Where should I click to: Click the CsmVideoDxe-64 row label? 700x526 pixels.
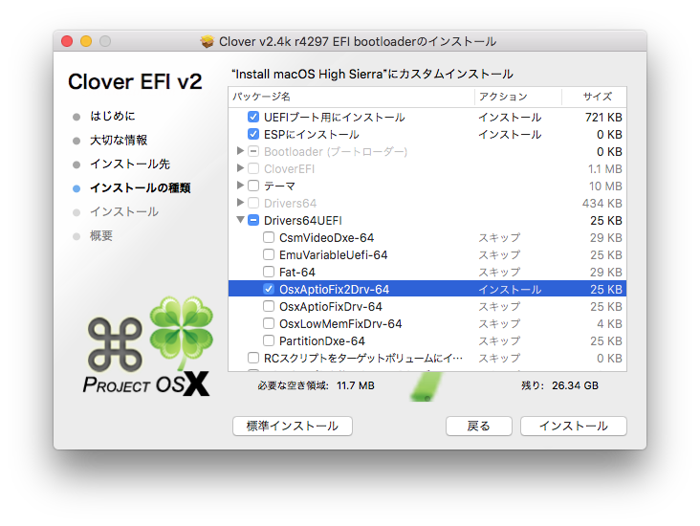pyautogui.click(x=327, y=237)
